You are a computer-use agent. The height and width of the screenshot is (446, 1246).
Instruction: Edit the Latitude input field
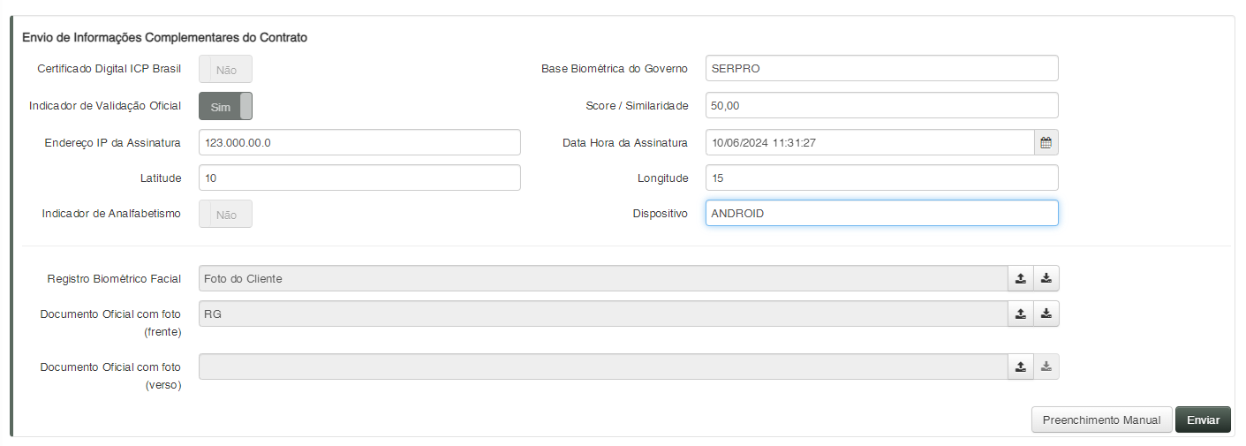point(359,178)
